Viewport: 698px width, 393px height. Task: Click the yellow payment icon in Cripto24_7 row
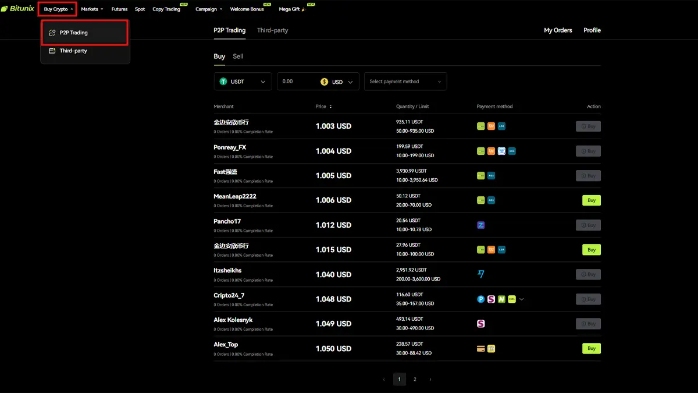click(x=512, y=299)
